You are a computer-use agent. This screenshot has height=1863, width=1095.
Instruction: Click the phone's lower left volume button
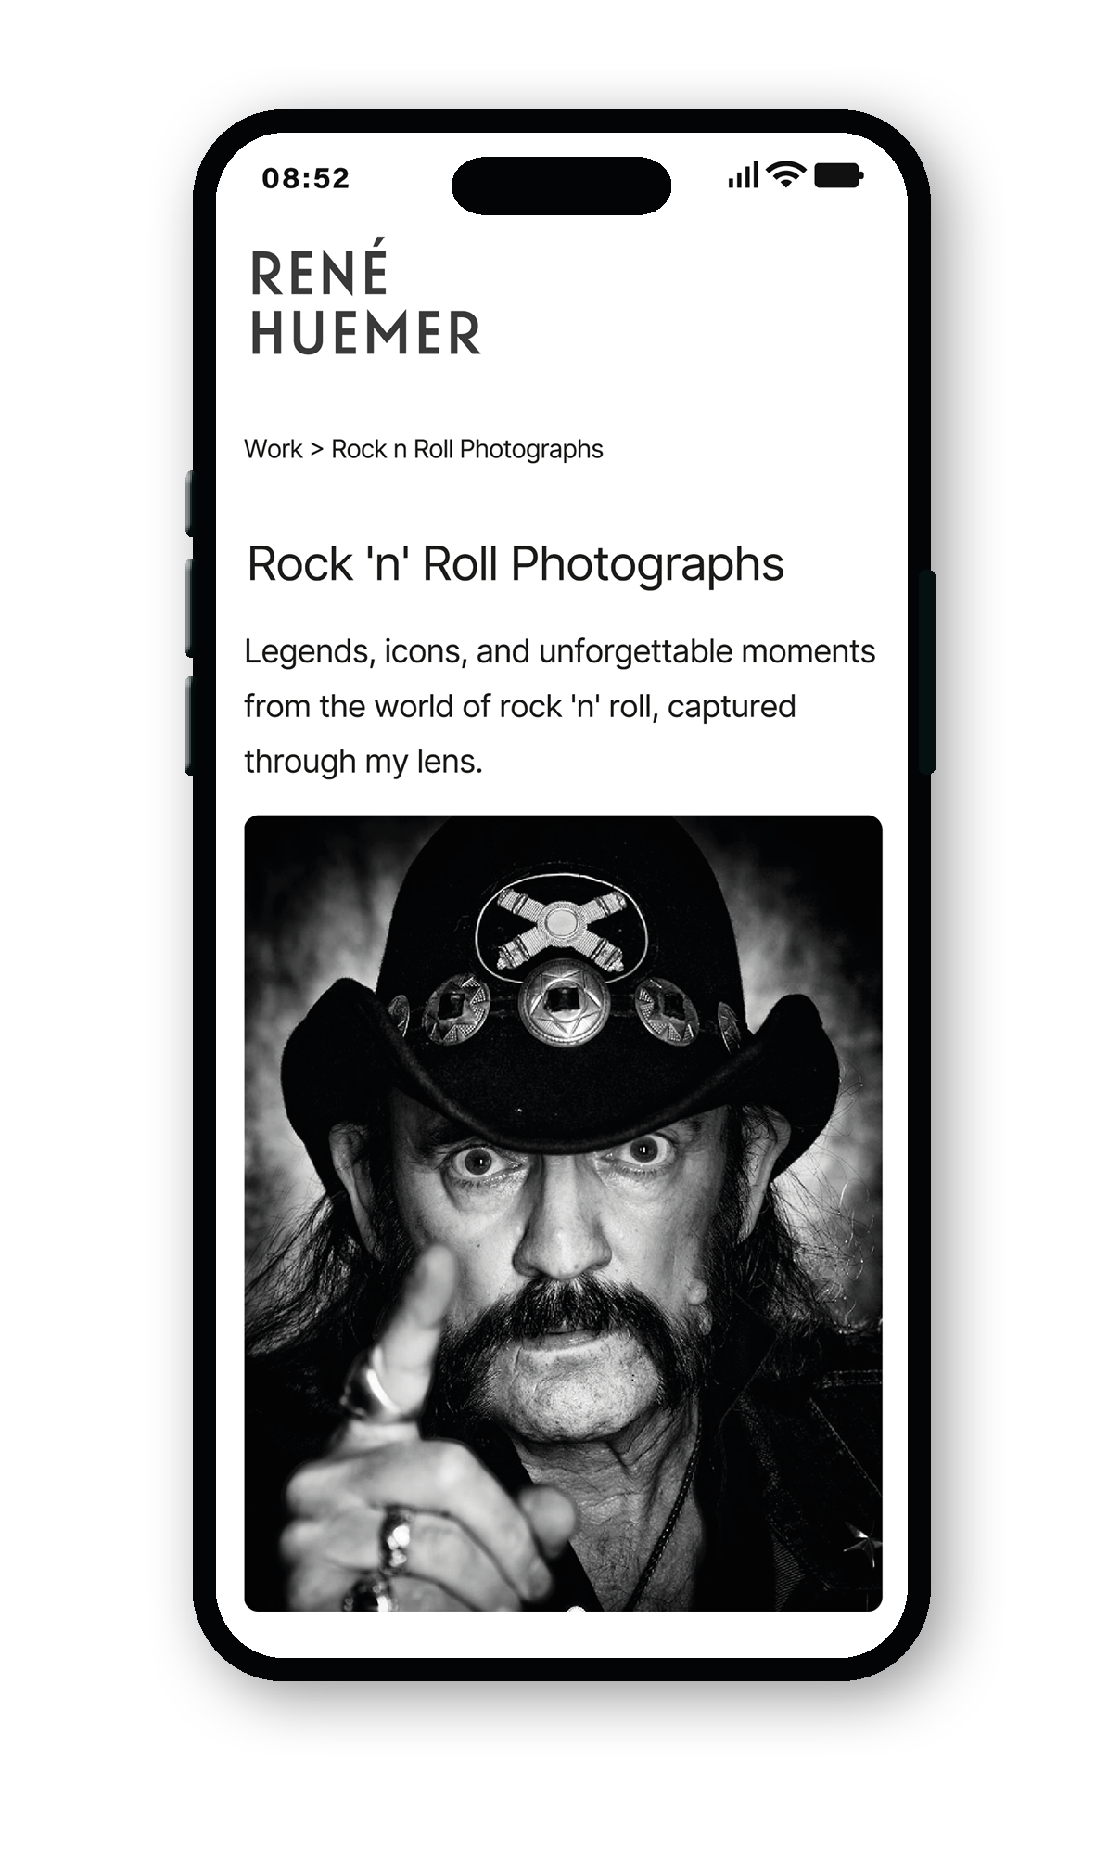(x=190, y=726)
